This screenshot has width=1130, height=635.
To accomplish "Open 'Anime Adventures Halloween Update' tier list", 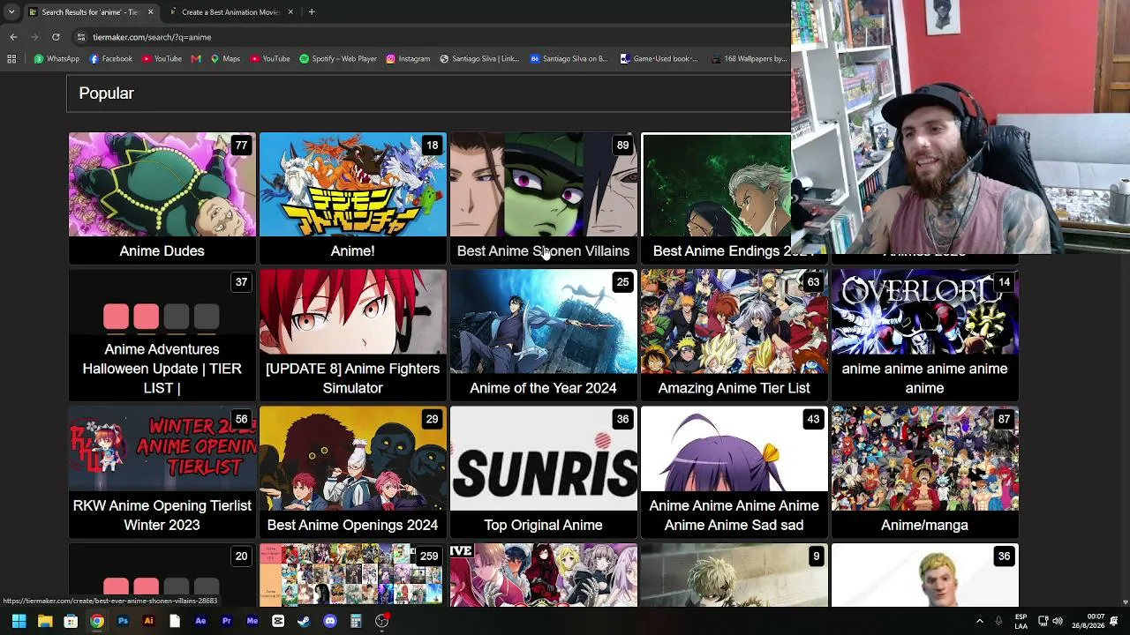I will [x=162, y=335].
